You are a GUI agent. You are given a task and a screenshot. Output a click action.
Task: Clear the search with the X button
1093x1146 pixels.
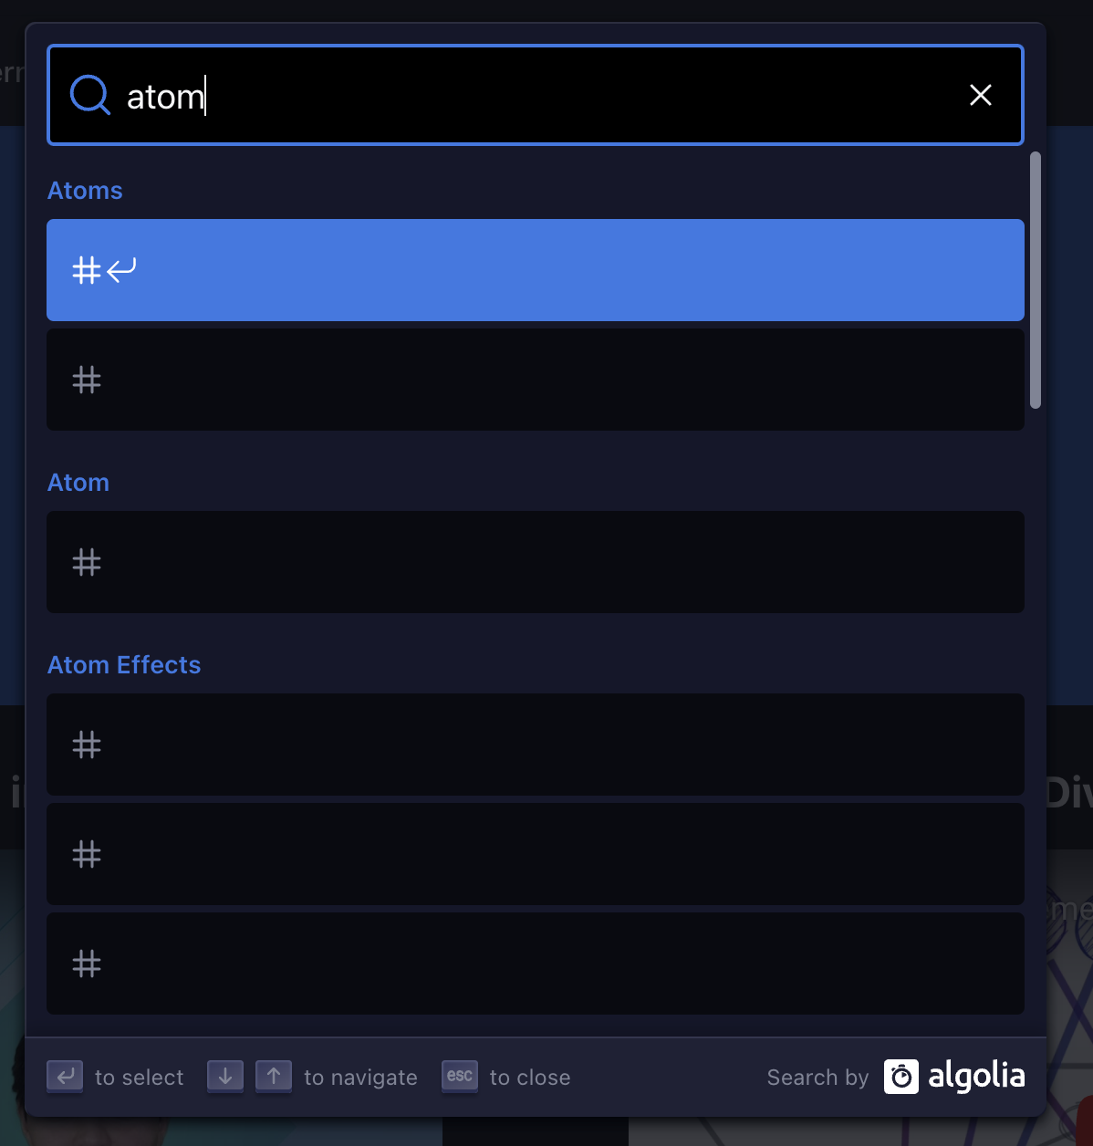click(980, 95)
